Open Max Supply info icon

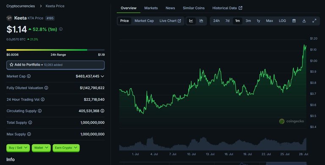[29, 134]
